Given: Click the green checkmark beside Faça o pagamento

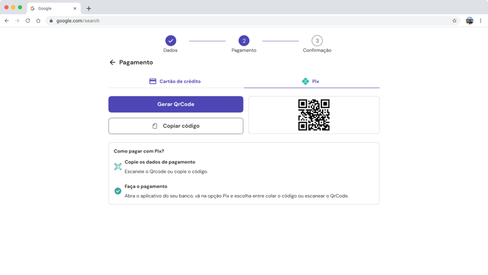Looking at the screenshot, I should coord(118,191).
